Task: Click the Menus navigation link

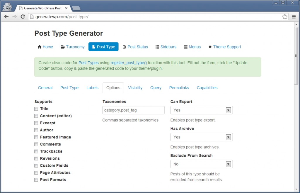Action: pos(195,47)
